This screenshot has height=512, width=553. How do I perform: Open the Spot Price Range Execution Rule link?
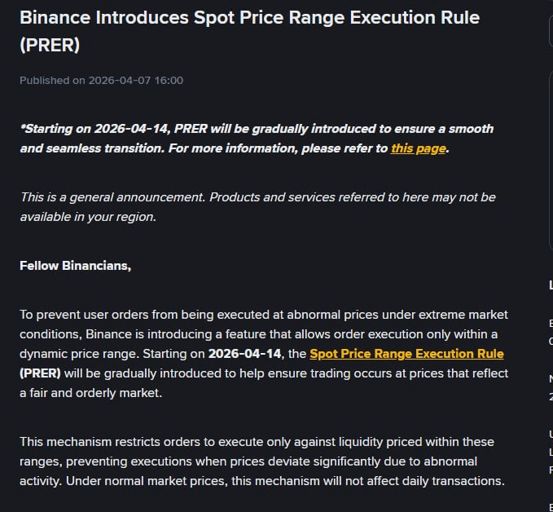click(x=406, y=354)
